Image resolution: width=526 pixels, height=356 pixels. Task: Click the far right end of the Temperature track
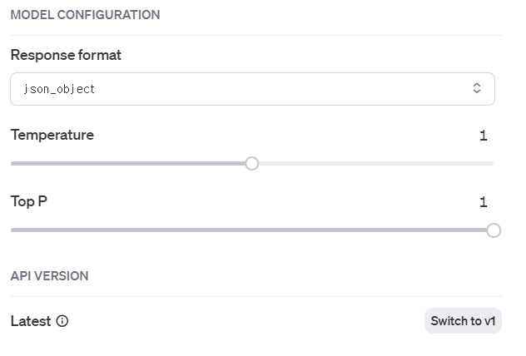coord(491,163)
